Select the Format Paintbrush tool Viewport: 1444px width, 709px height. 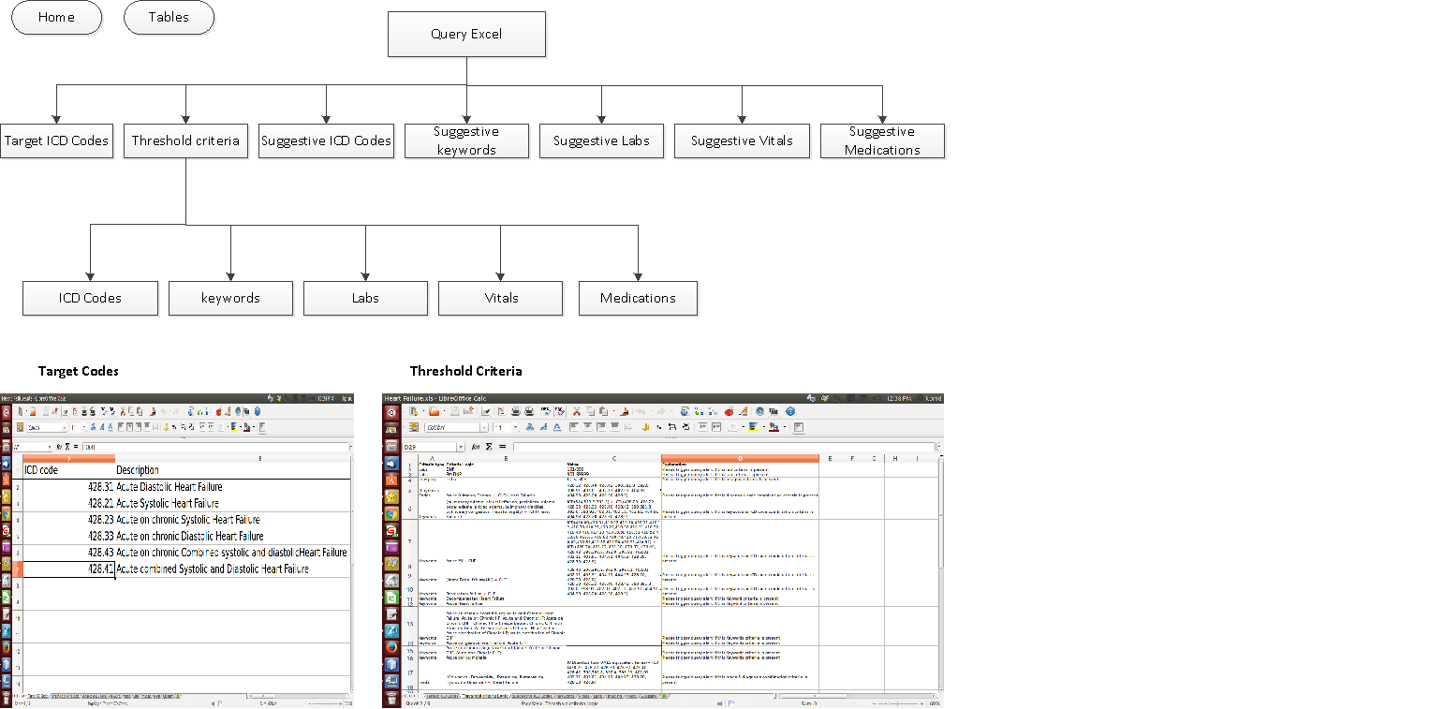pyautogui.click(x=625, y=410)
